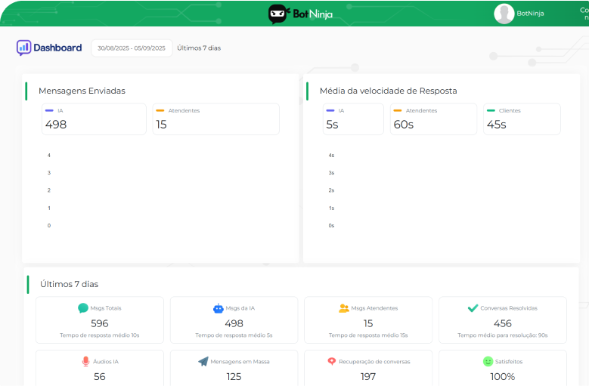Click the Msgs da IA robot icon

219,308
